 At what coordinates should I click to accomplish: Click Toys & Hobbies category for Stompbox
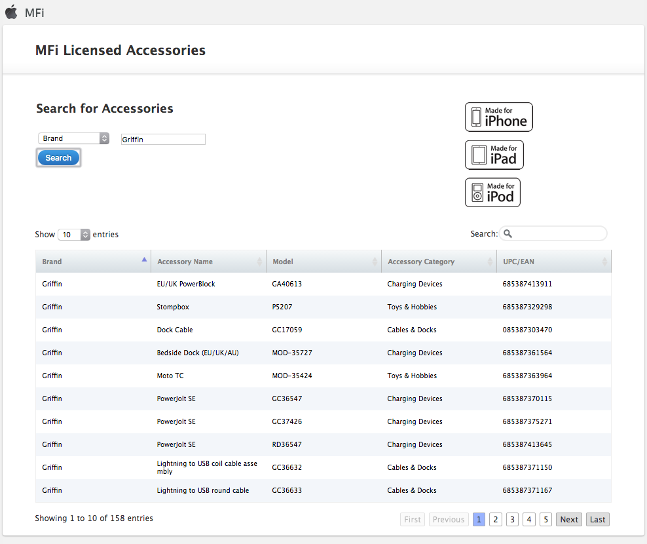(412, 307)
